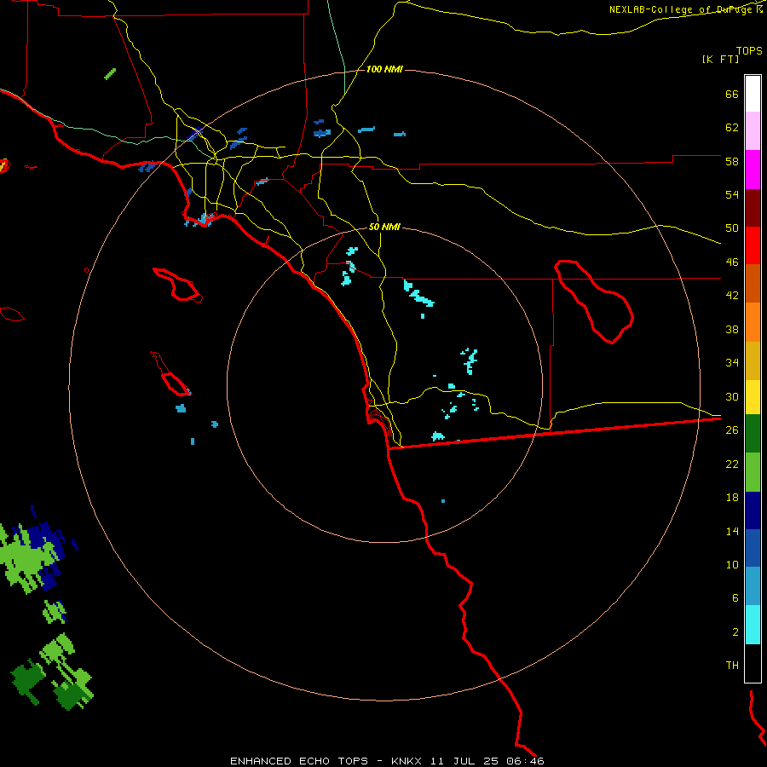Pick the dark red legend swatch
The height and width of the screenshot is (767, 767).
753,209
